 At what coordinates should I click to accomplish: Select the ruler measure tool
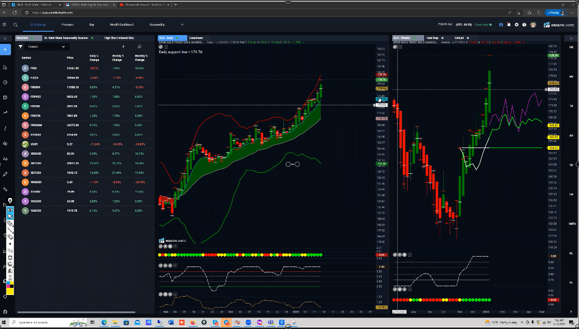[5, 189]
